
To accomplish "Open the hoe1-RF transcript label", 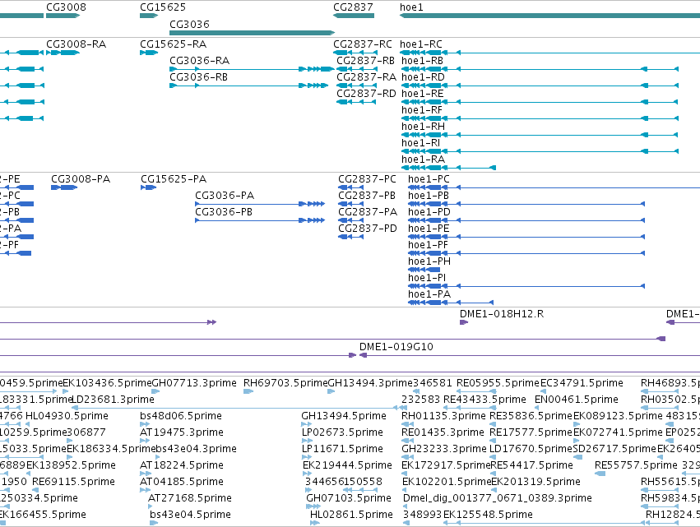I will click(x=422, y=110).
